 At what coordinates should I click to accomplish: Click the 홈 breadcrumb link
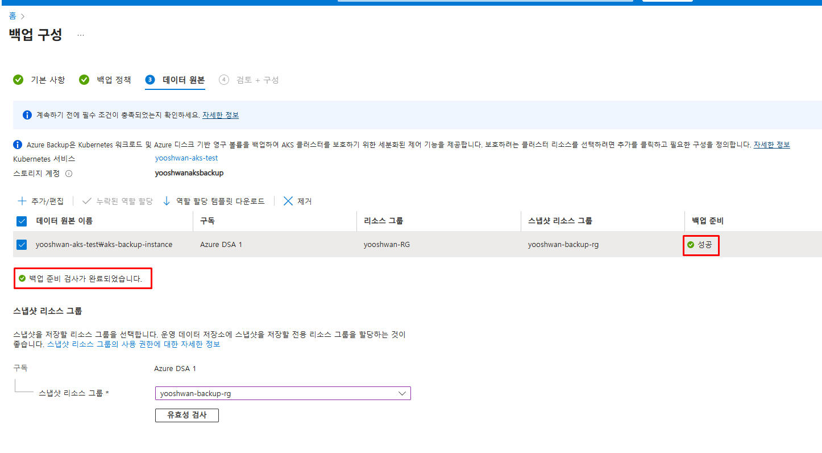(13, 16)
